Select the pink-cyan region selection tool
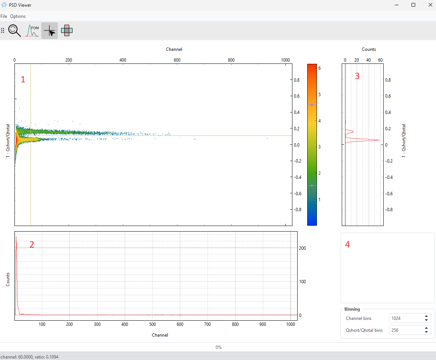436x360 pixels. pos(67,30)
